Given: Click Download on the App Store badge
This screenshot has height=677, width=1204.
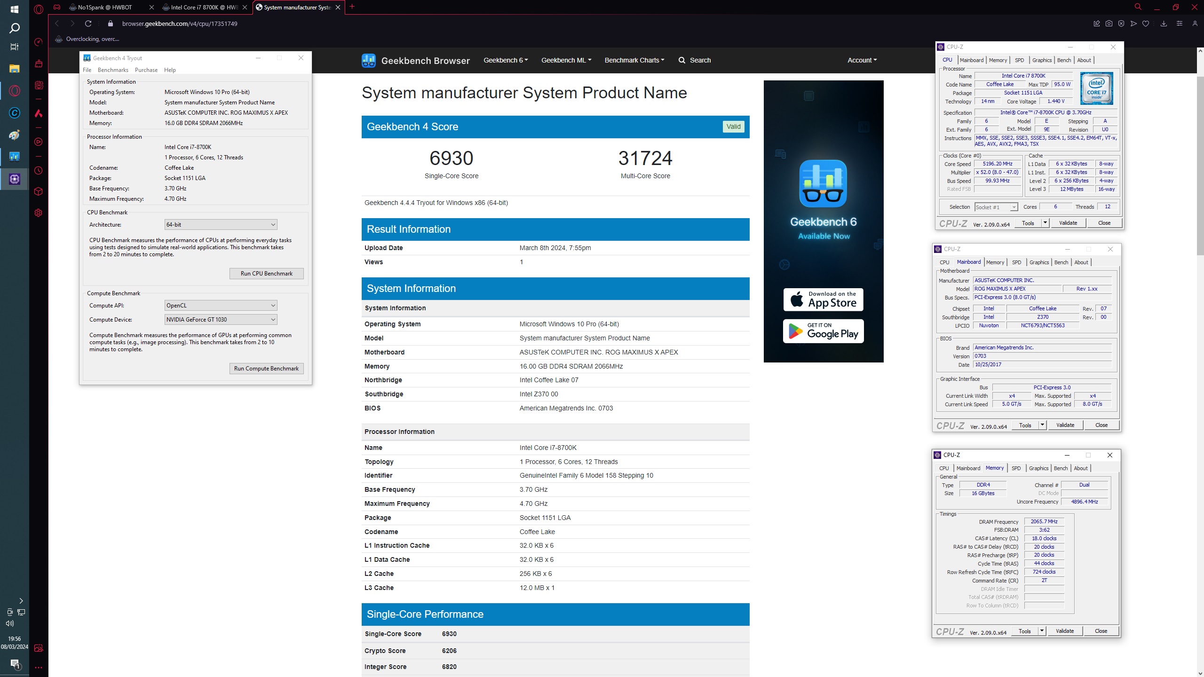Looking at the screenshot, I should point(824,299).
